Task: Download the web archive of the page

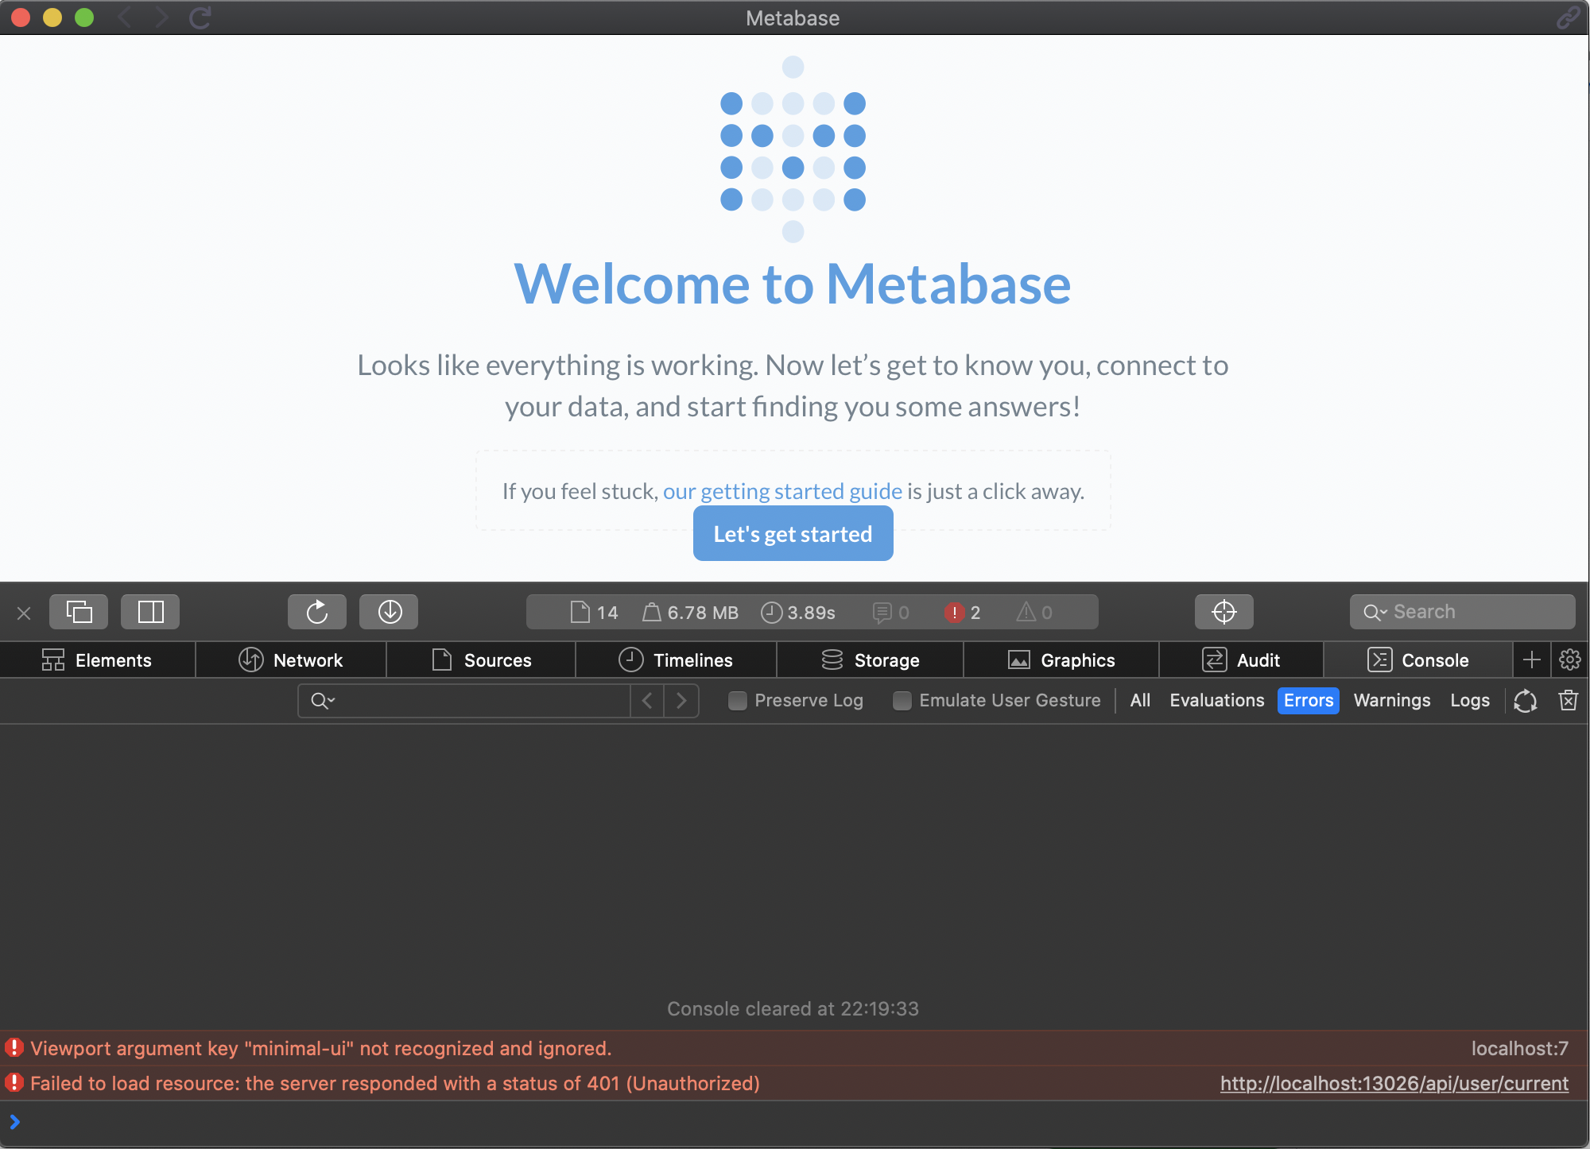Action: click(389, 612)
